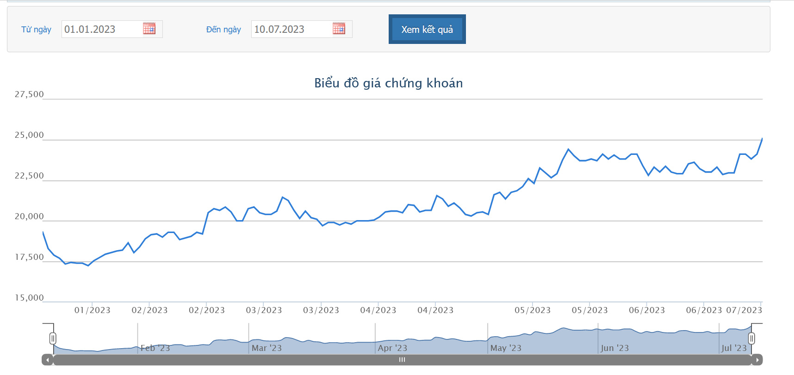The width and height of the screenshot is (794, 375).
Task: Open the calendar picker for Đến ngày
Action: coord(339,29)
